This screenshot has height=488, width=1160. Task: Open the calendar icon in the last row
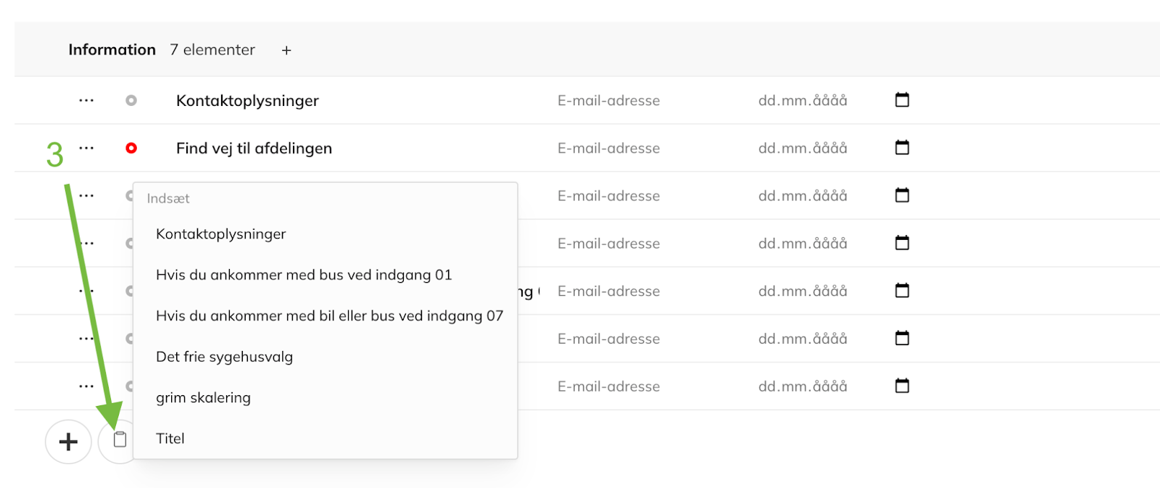click(902, 386)
